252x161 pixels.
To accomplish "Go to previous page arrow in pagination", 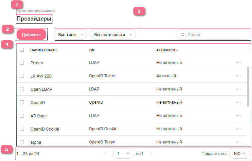I will point(106,154).
